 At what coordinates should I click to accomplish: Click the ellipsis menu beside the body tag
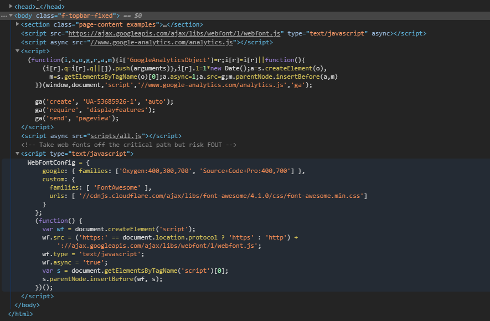pos(4,15)
